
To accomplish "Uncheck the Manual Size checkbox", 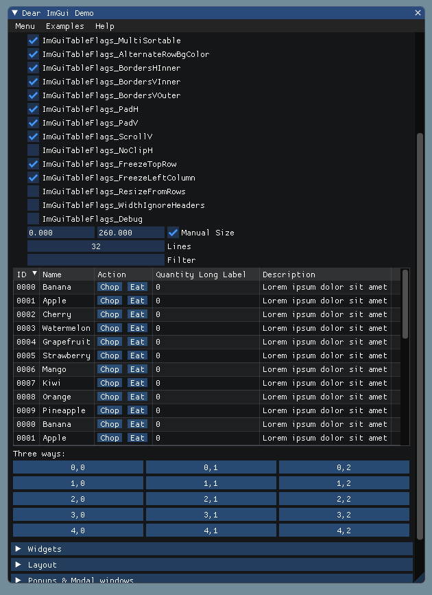I will pos(173,232).
